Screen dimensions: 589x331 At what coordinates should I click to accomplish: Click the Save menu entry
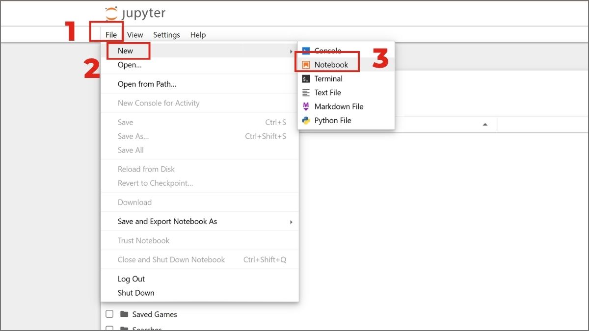(x=200, y=122)
